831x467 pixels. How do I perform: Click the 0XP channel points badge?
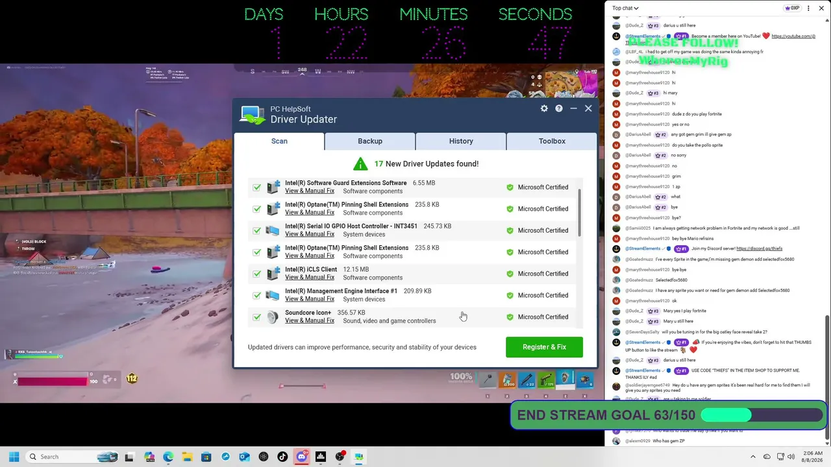point(792,8)
